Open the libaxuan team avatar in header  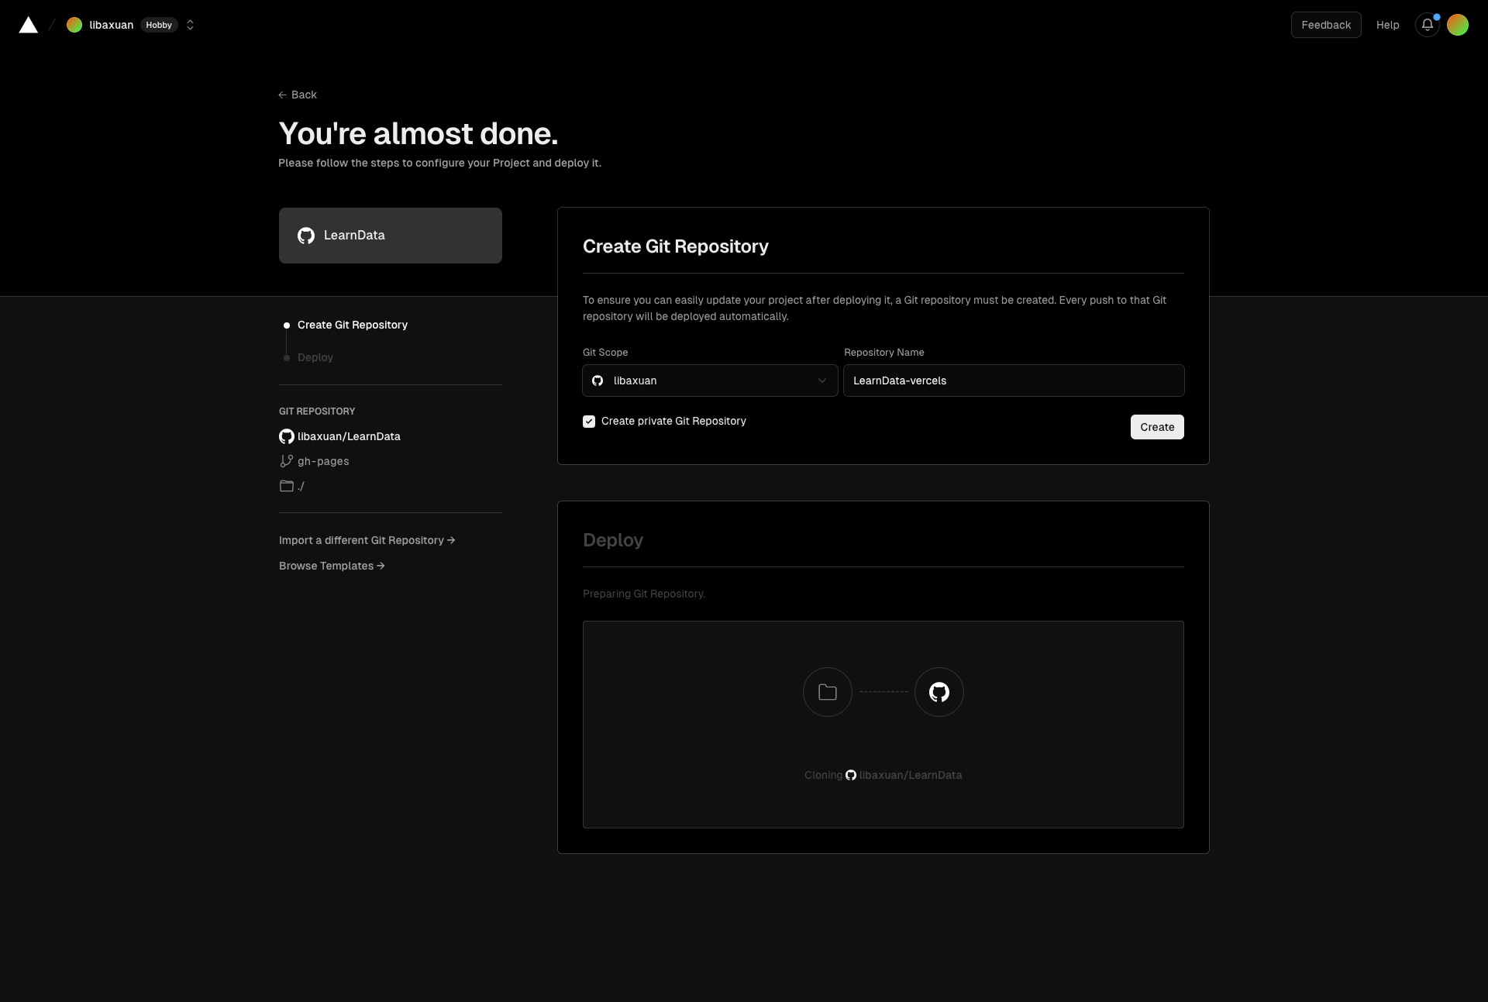[x=74, y=25]
